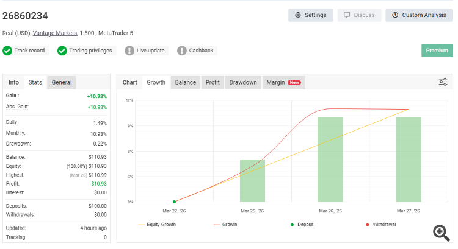
Task: Click the Cashback warning icon
Action: tap(181, 51)
